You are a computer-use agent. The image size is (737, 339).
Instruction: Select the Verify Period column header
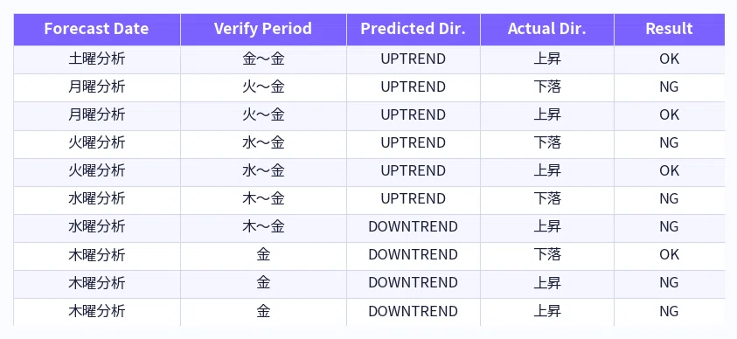(263, 29)
